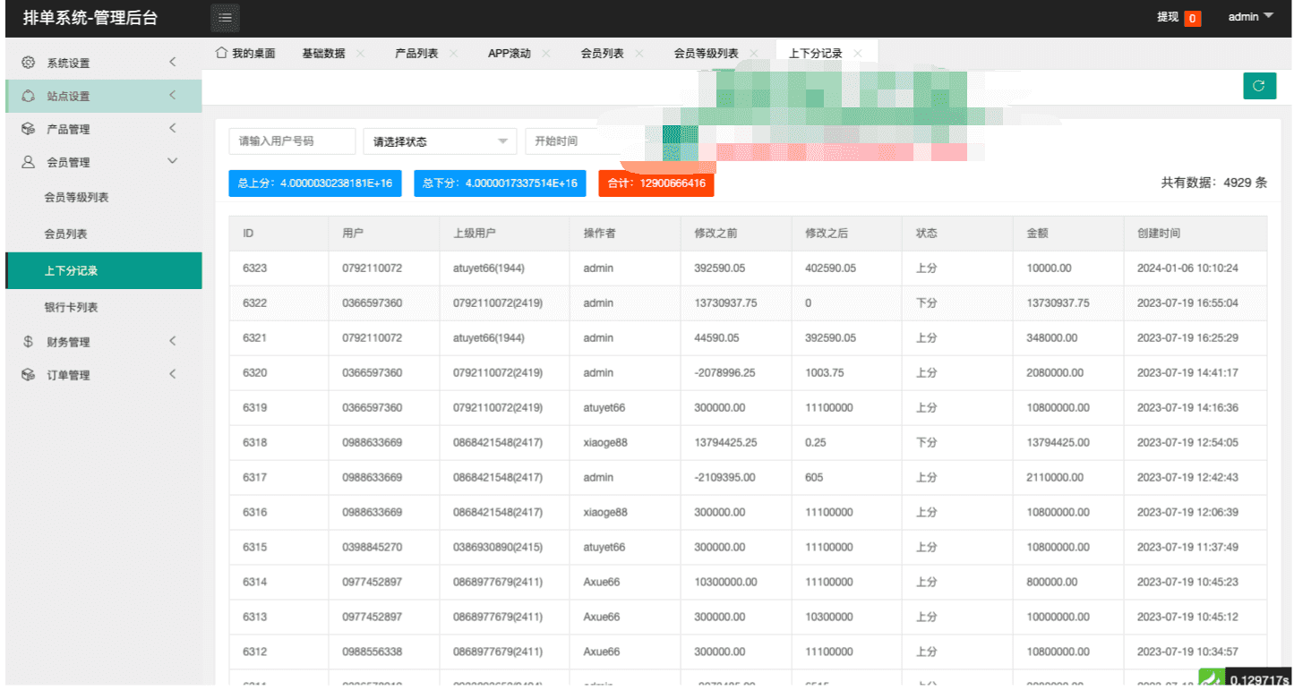
Task: Click the 请输入用户号码 input field
Action: (x=291, y=141)
